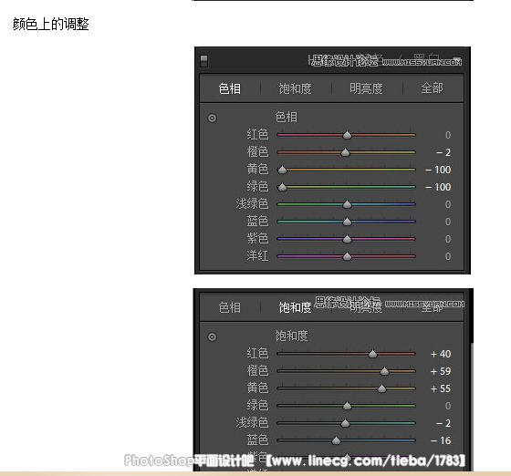Edit the 黄色 saturation value +55
511x476 pixels.
click(x=441, y=388)
